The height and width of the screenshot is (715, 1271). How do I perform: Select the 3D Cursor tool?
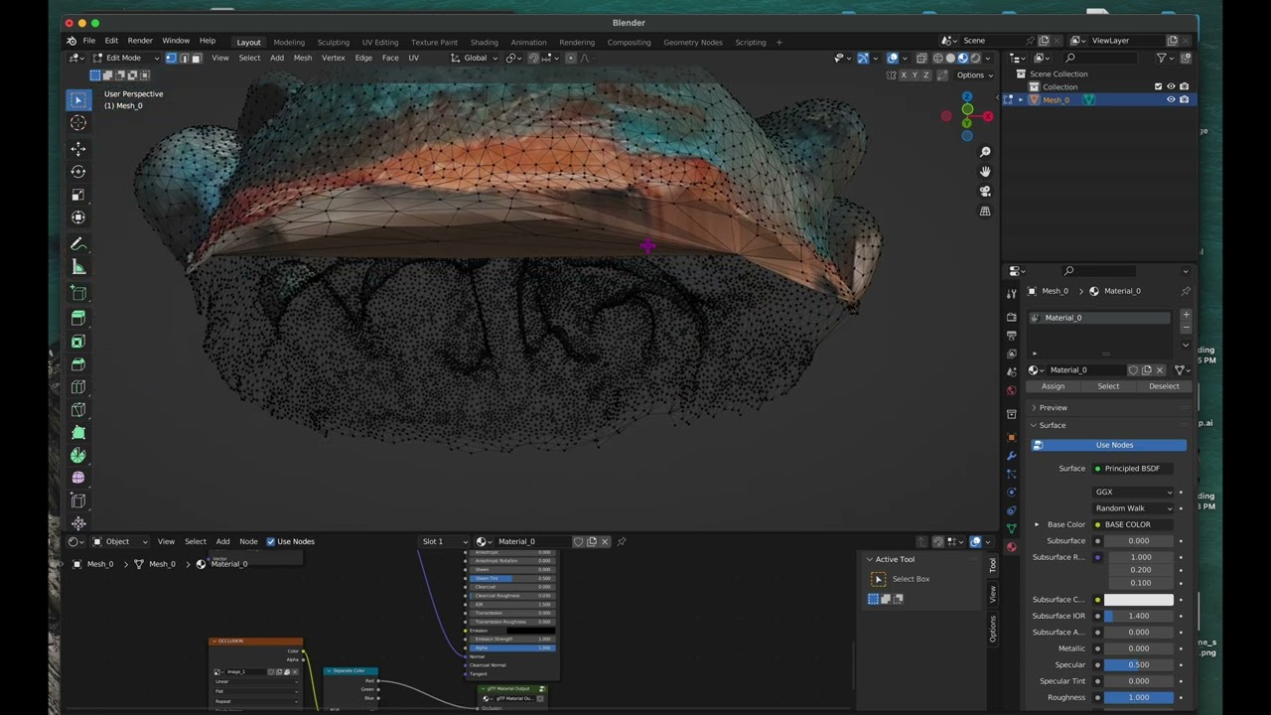coord(78,123)
